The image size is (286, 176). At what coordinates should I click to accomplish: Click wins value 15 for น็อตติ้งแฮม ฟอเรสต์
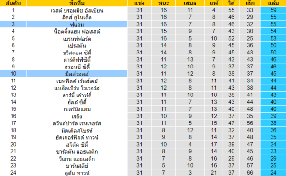coord(163,31)
